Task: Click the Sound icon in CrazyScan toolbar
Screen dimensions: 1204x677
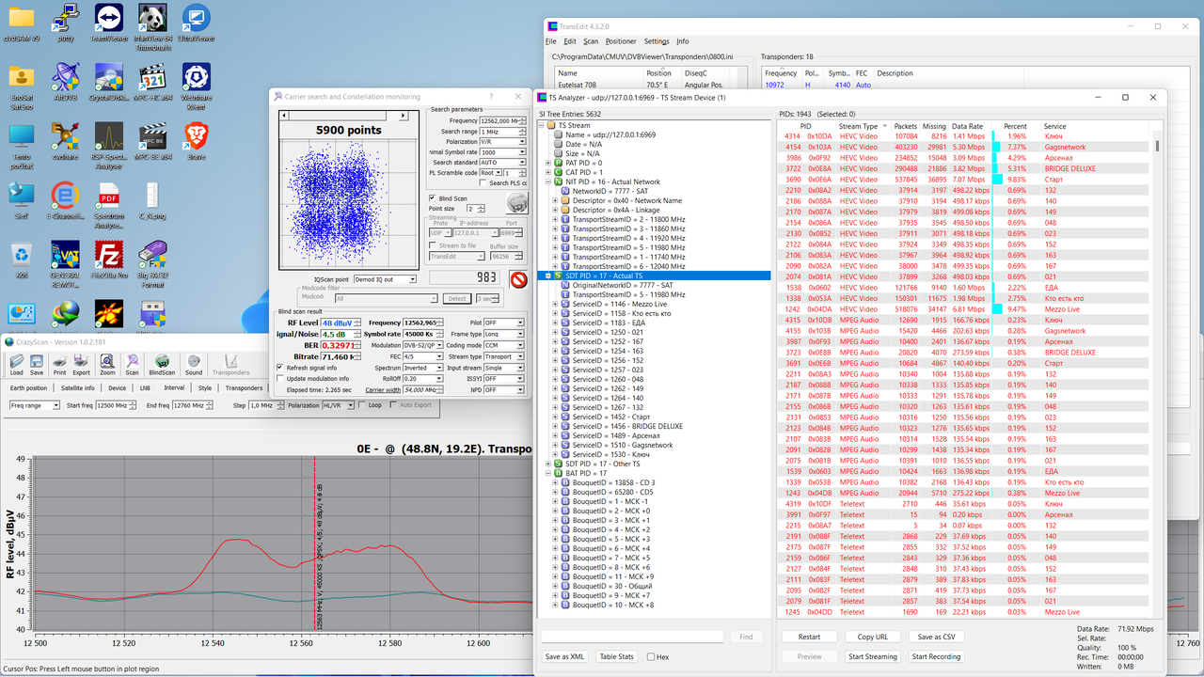Action: tap(194, 363)
